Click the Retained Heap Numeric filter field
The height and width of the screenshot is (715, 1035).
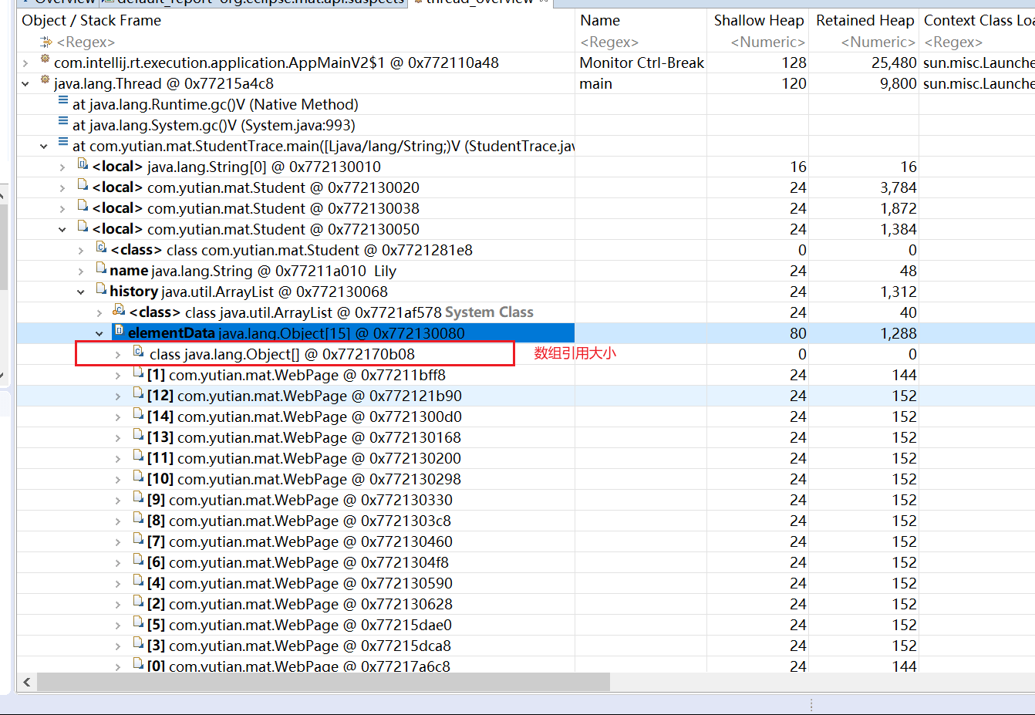(876, 42)
